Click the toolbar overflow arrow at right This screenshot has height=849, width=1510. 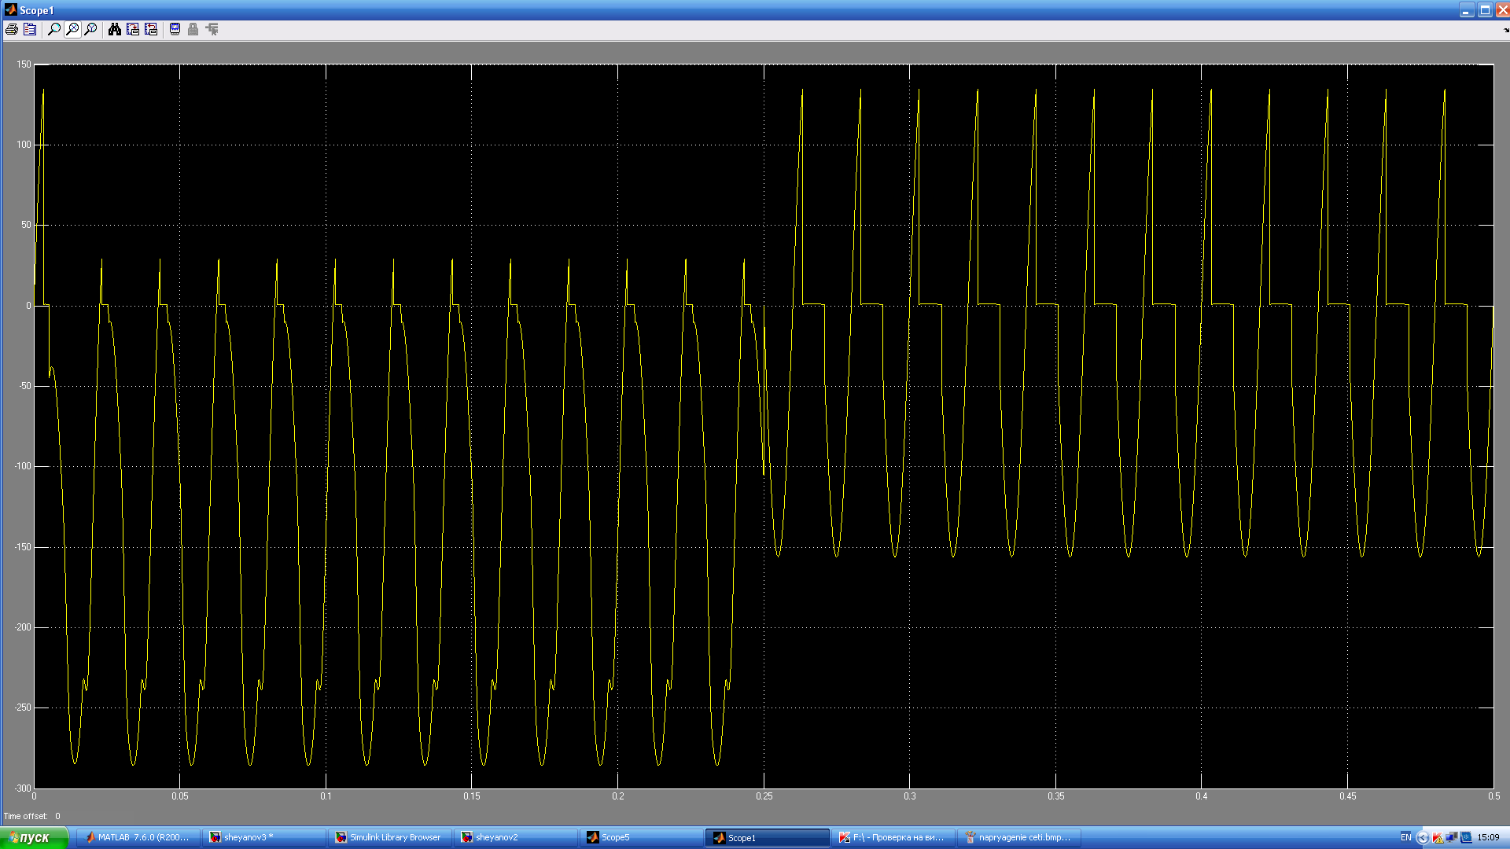pos(1506,30)
